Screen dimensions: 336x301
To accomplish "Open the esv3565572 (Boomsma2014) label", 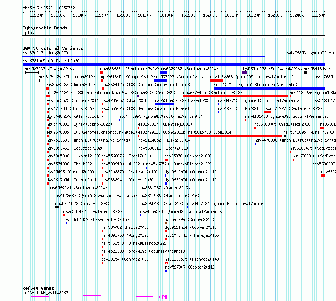I will (x=74, y=100).
